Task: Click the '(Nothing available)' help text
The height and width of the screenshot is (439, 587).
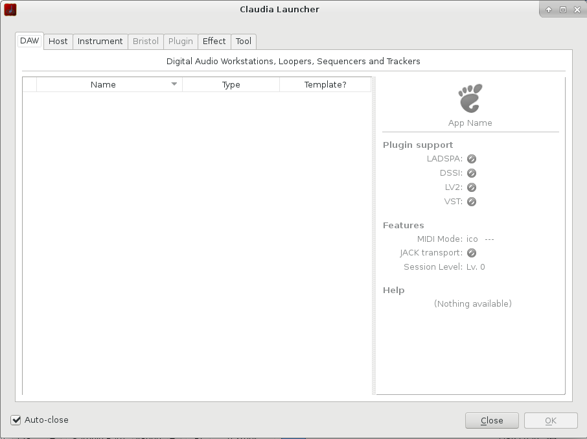Action: (x=473, y=303)
